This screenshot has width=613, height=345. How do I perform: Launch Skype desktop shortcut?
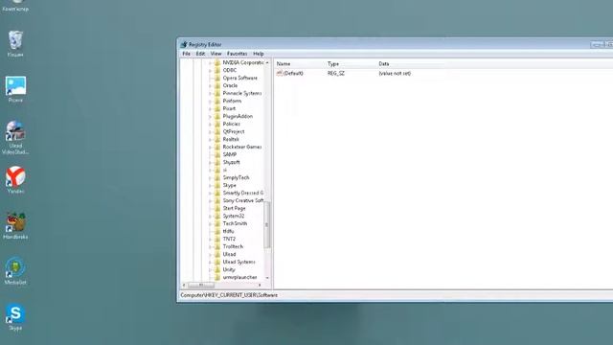[x=15, y=313]
